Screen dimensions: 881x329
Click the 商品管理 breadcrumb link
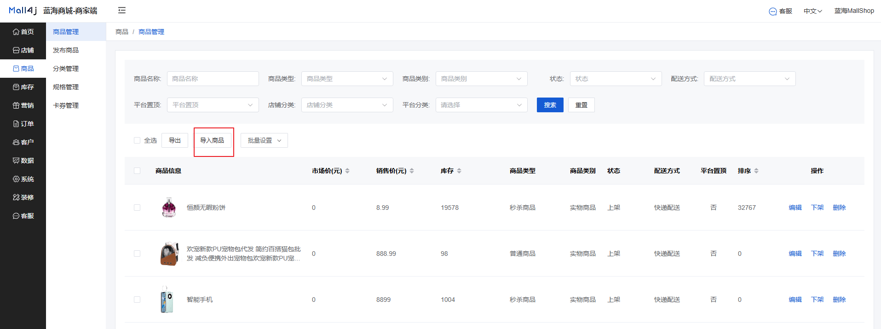(151, 32)
